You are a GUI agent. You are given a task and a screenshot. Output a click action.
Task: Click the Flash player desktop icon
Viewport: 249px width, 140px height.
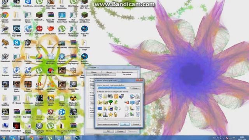click(x=39, y=126)
